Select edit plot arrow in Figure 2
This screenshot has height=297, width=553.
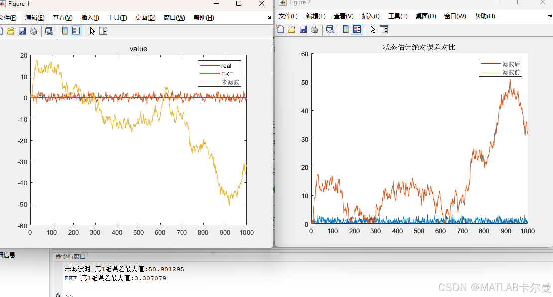tap(373, 29)
